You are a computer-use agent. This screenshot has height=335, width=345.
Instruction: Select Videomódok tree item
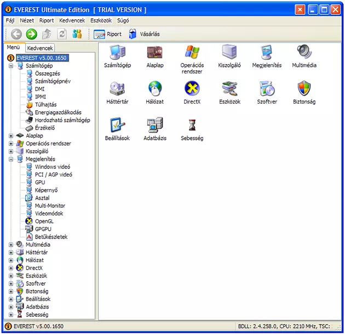pos(49,213)
